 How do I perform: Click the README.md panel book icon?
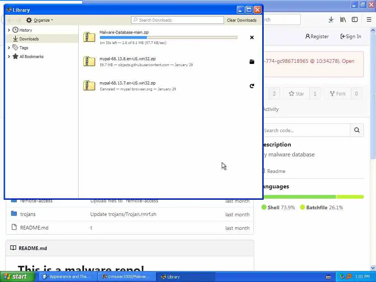click(13, 248)
